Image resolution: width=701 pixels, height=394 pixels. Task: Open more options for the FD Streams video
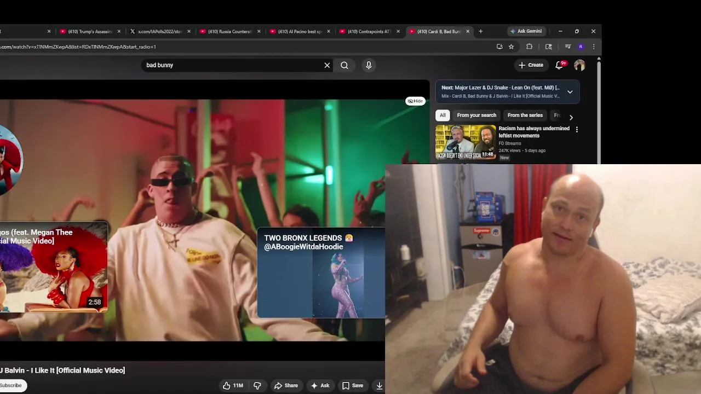tap(576, 129)
